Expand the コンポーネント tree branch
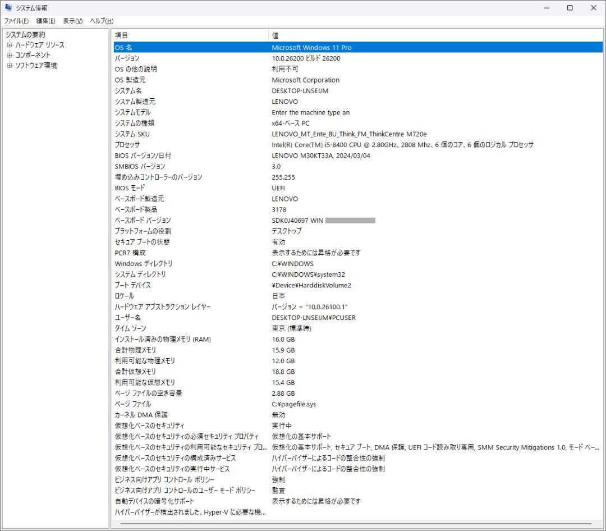The image size is (606, 531). click(x=9, y=55)
